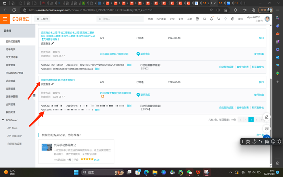Open 全国快递物流查询-快递查询接口 link
The height and width of the screenshot is (177, 283).
click(x=58, y=80)
